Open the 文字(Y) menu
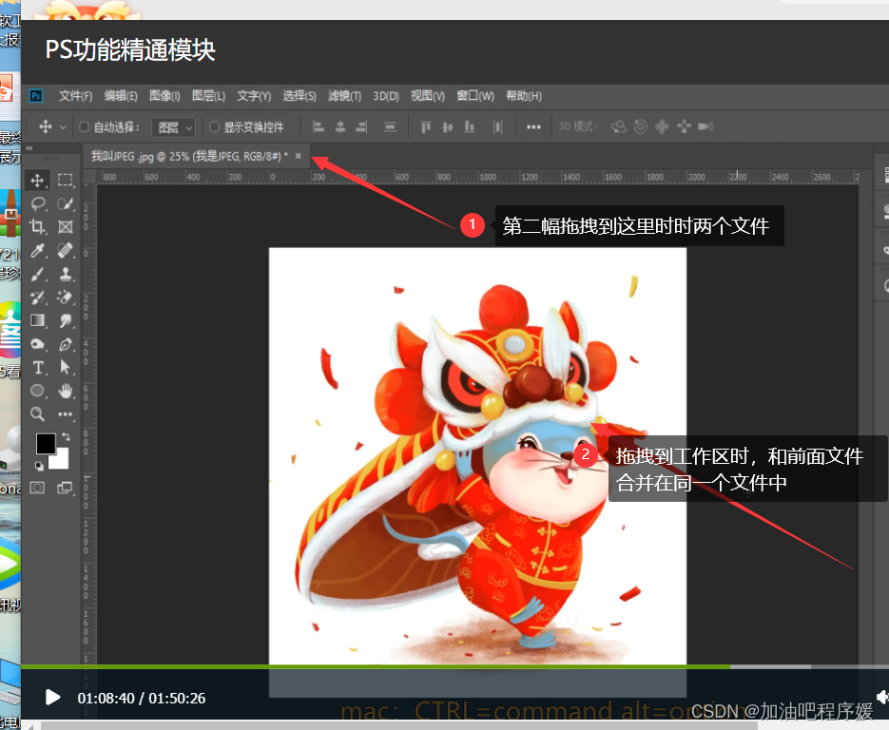This screenshot has width=889, height=730. click(x=254, y=96)
